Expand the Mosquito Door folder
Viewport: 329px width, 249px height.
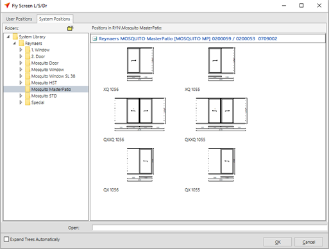[21, 63]
